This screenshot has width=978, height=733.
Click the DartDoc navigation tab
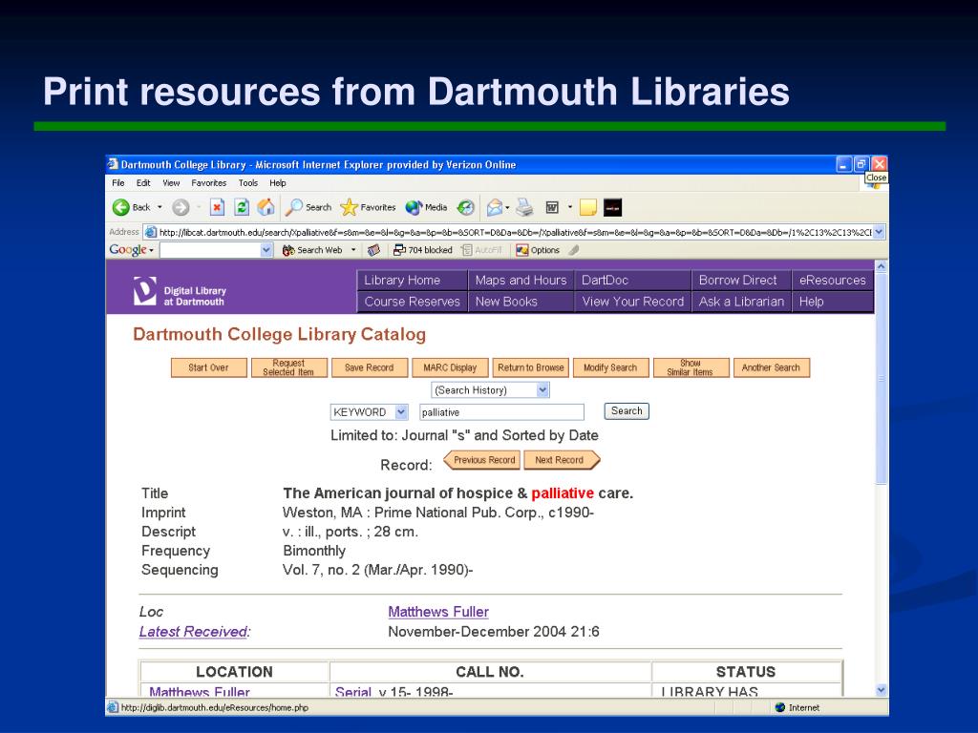coord(632,281)
